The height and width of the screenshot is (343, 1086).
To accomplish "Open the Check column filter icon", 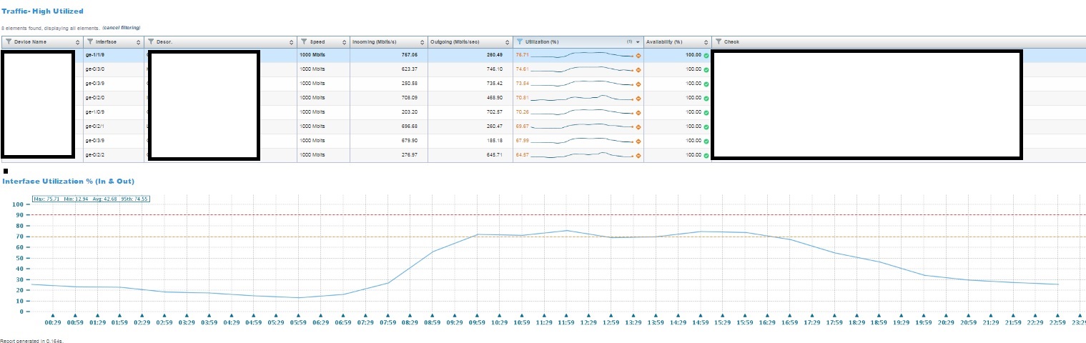I will tap(719, 42).
